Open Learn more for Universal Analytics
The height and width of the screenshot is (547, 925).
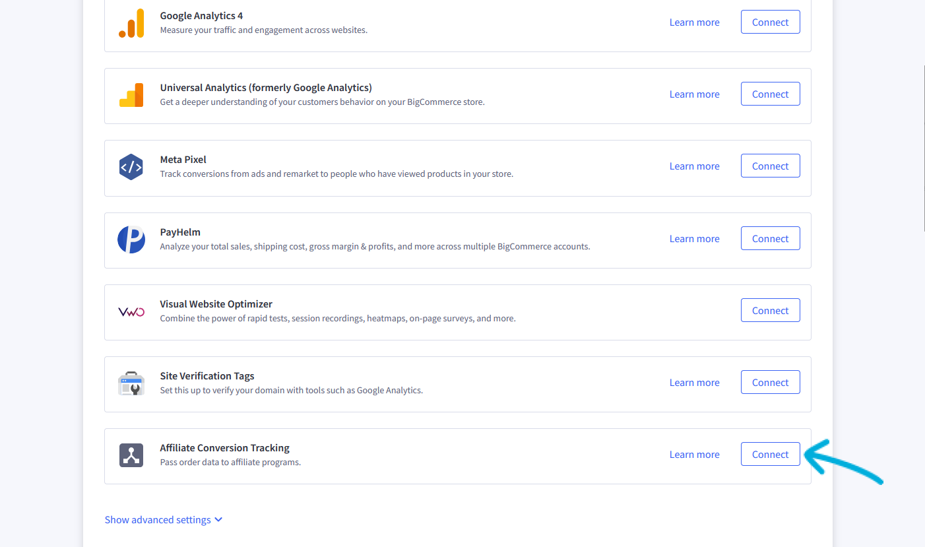pos(694,94)
